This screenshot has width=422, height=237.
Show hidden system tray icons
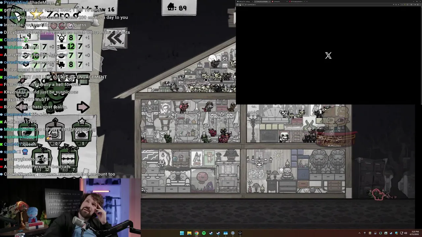pos(359,233)
